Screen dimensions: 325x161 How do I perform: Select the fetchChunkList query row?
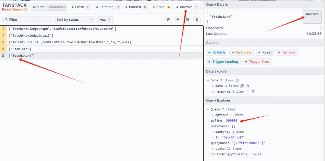pos(102,42)
